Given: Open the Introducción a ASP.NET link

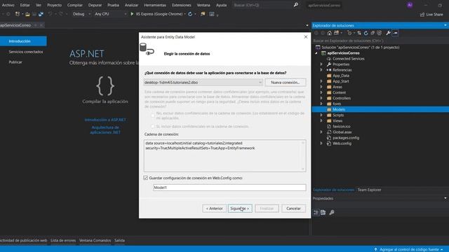Looking at the screenshot, I should [105, 120].
